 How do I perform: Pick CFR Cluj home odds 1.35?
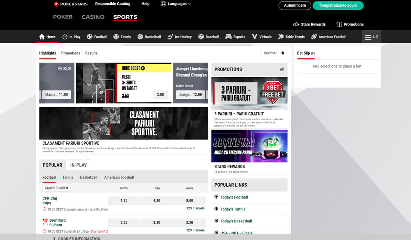click(124, 200)
